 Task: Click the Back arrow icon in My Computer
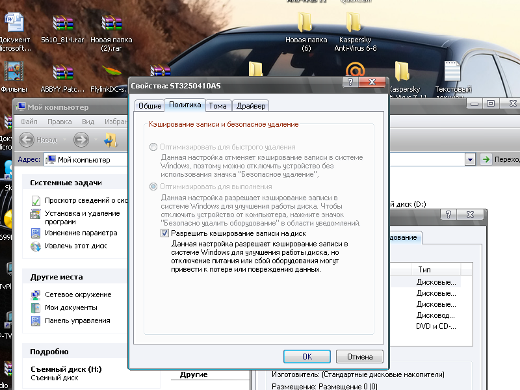tap(27, 139)
